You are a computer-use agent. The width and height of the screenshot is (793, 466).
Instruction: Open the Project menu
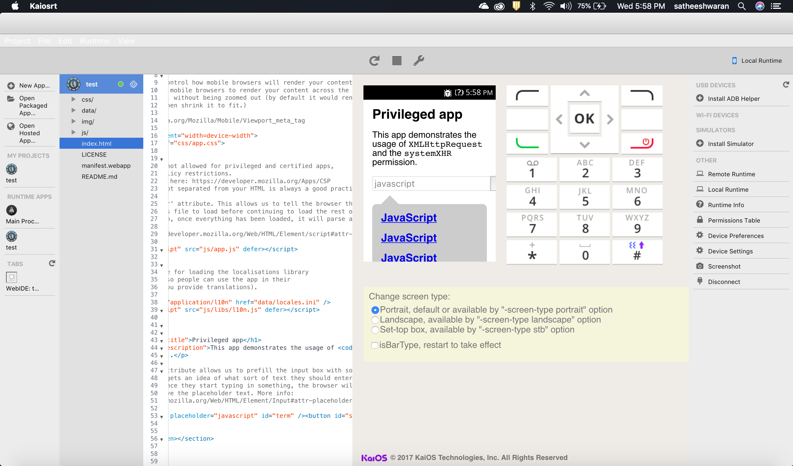pos(17,41)
